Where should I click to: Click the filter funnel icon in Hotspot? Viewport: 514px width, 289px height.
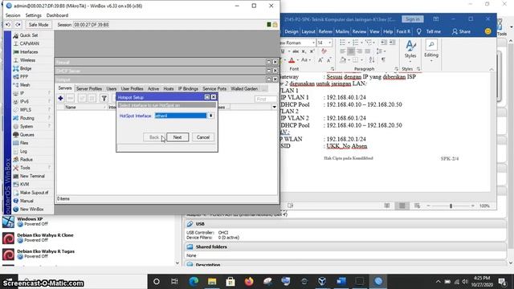pyautogui.click(x=104, y=98)
